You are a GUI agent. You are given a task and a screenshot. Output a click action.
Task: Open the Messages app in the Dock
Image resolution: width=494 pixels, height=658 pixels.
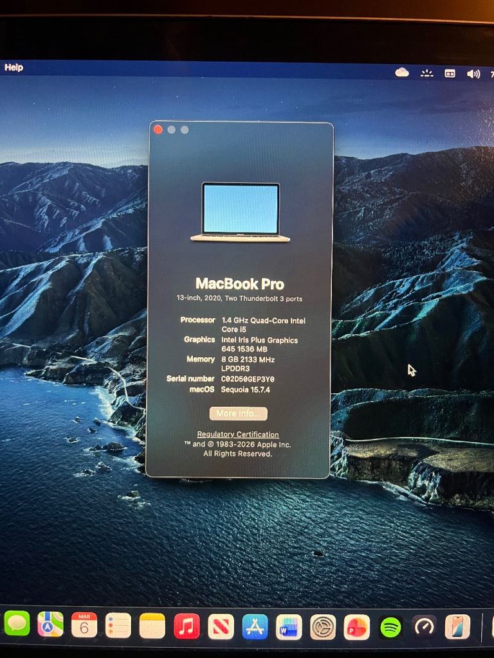17,623
